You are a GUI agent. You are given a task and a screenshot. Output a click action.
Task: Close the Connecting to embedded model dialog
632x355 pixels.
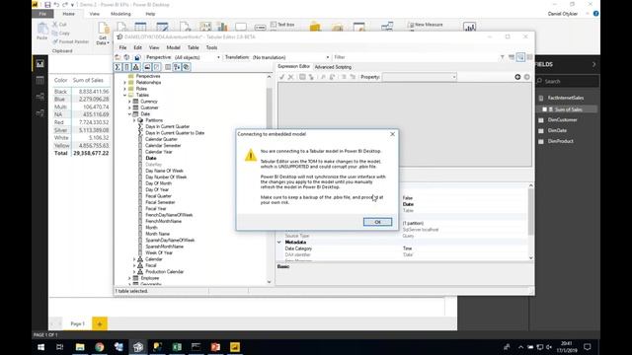tap(392, 134)
